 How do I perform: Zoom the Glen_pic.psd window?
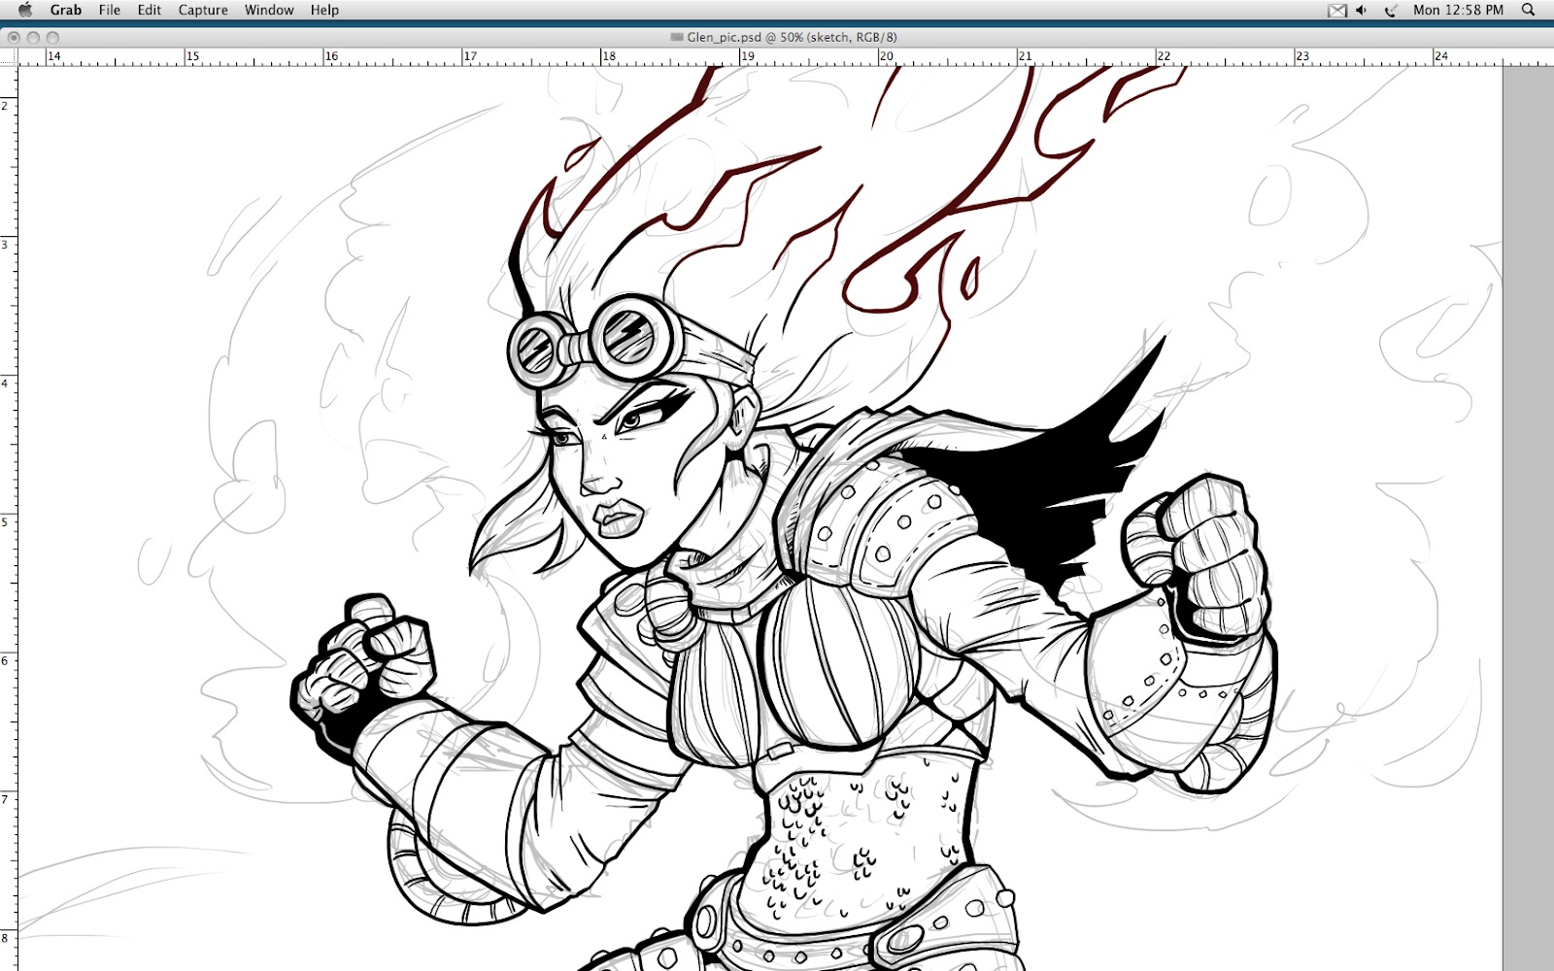[52, 37]
